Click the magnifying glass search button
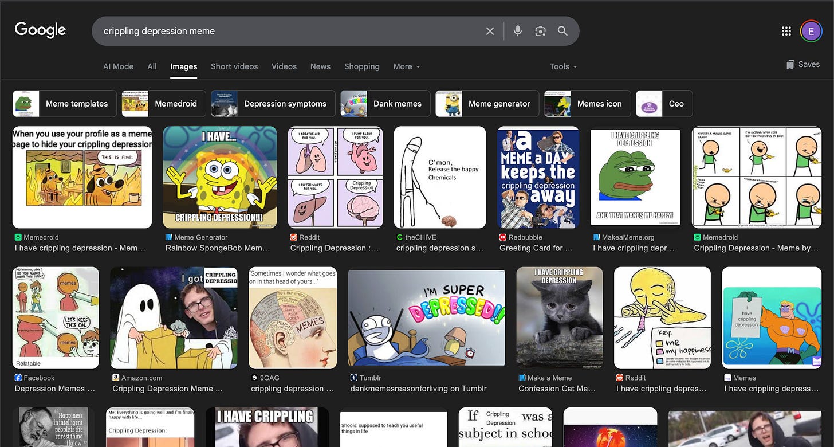 (562, 31)
